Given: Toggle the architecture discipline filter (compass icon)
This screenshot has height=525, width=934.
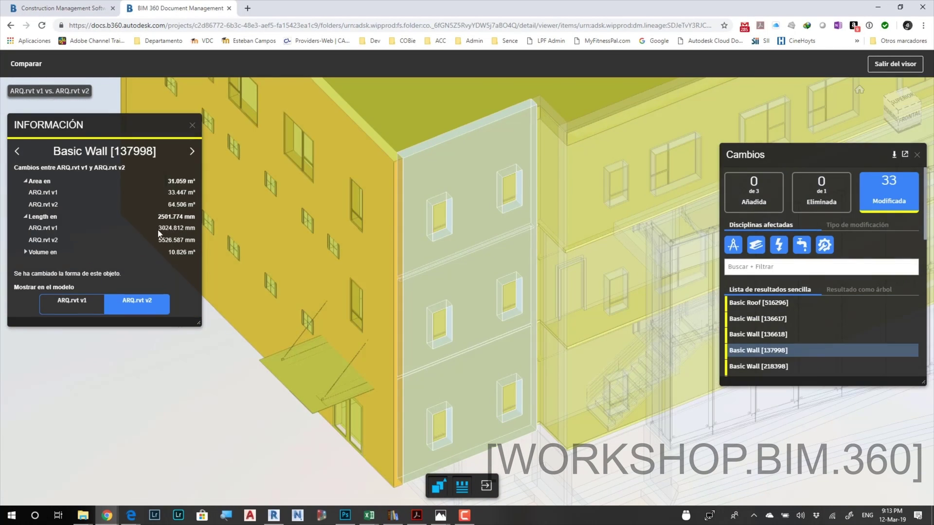Looking at the screenshot, I should (x=733, y=245).
